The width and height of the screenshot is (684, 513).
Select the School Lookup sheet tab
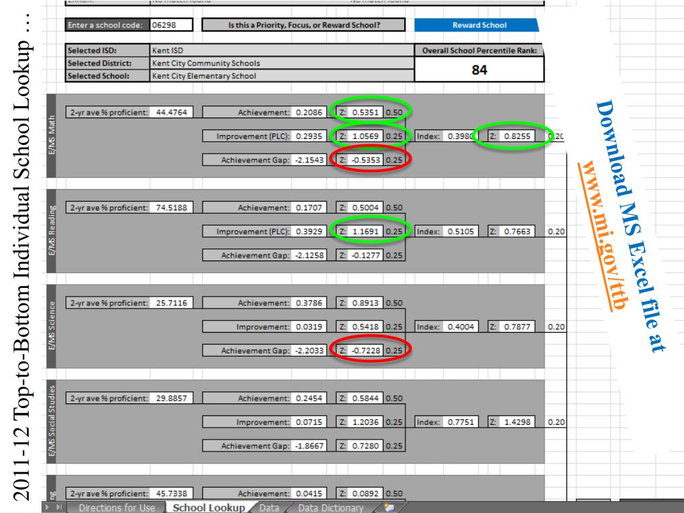click(208, 508)
